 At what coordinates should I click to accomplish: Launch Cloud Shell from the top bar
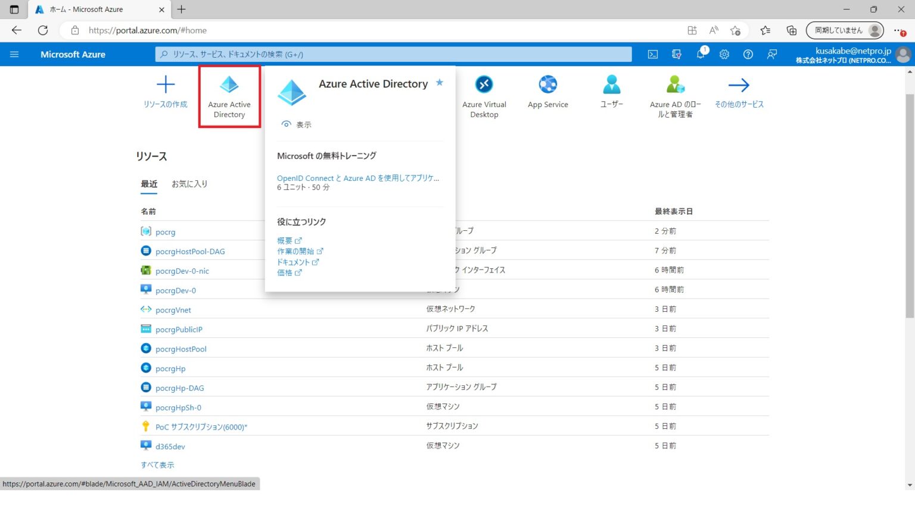pyautogui.click(x=652, y=54)
